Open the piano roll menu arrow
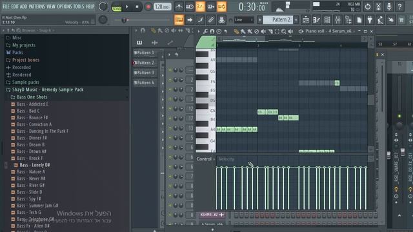Viewport: 413px width, 232px height. click(199, 32)
